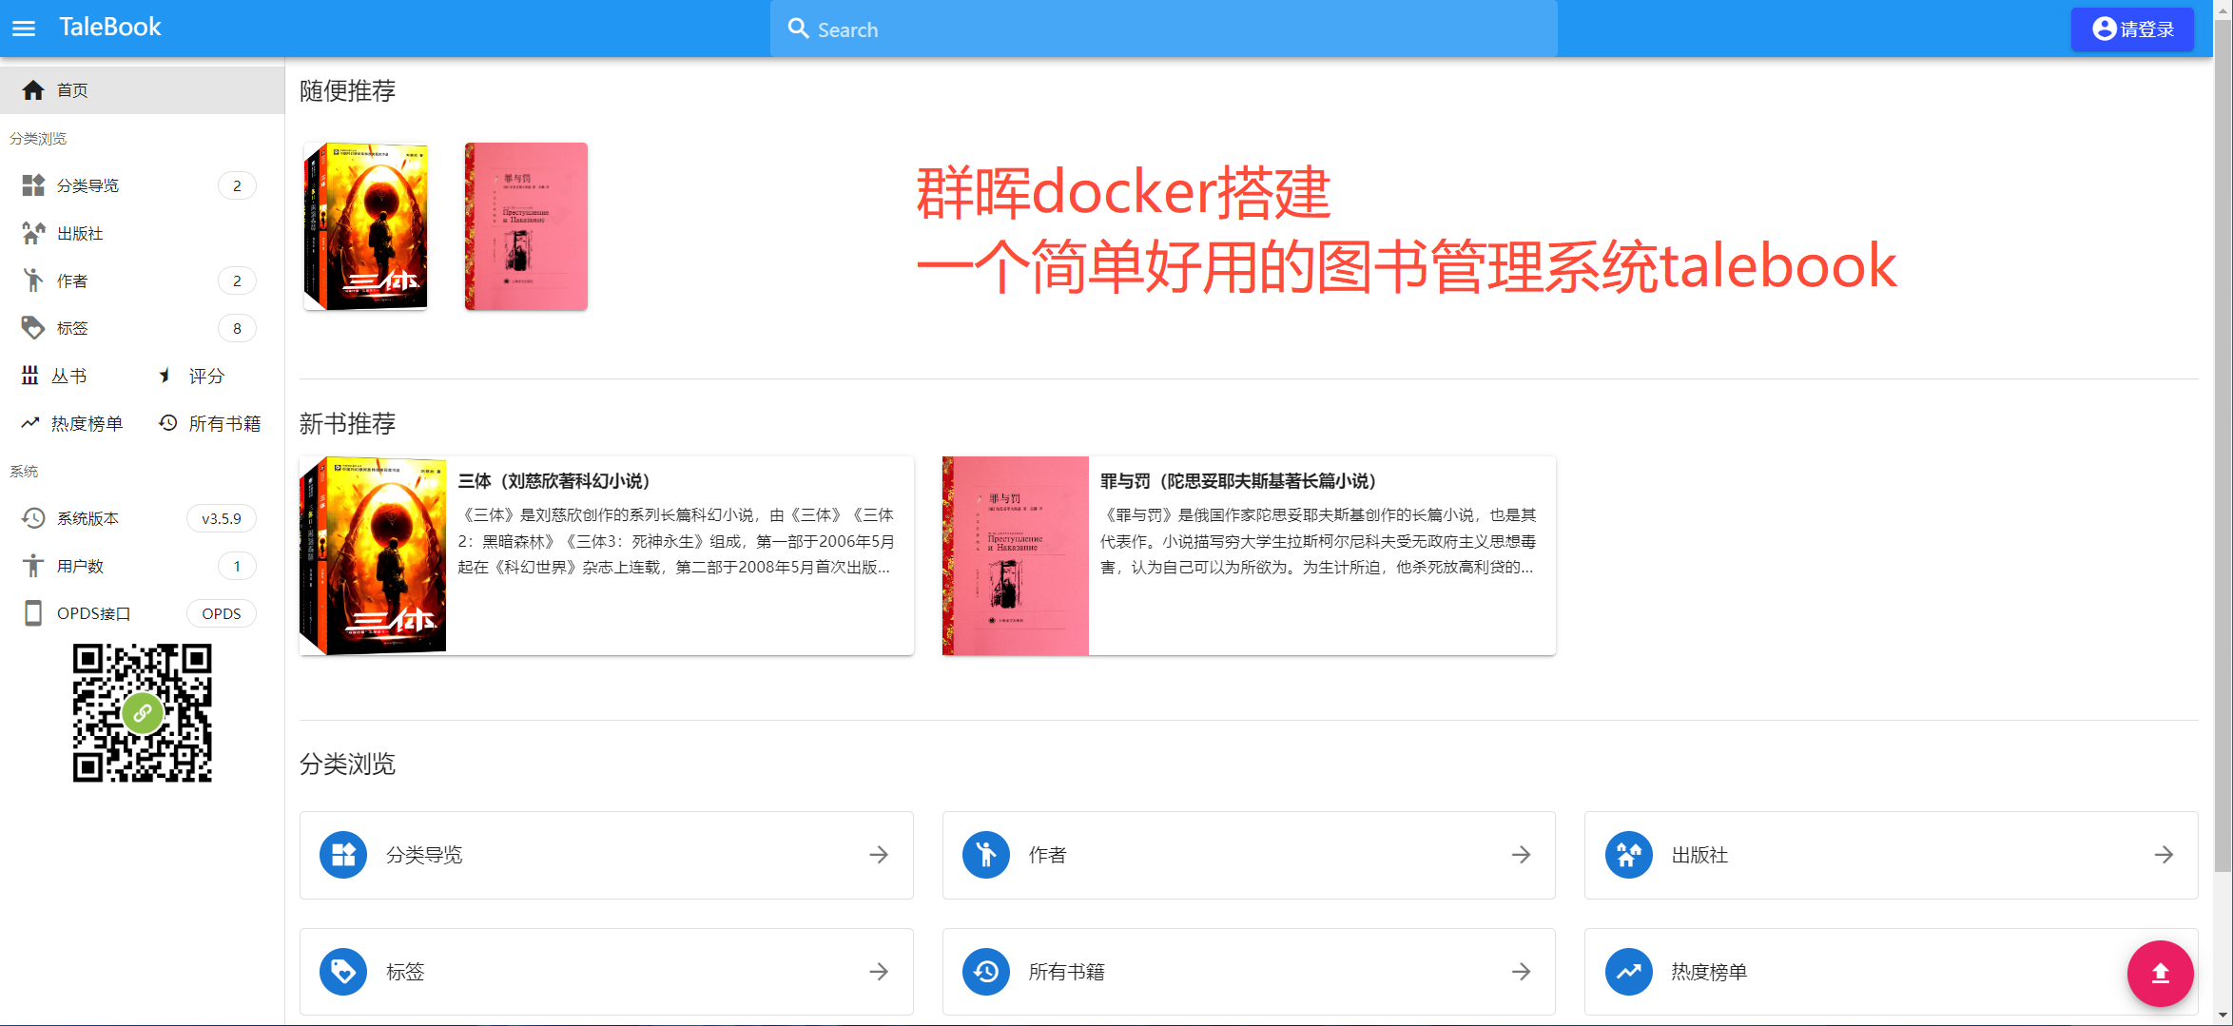Click the 作者 count badge 2 in sidebar
Screen dimensions: 2233x1026
point(237,281)
